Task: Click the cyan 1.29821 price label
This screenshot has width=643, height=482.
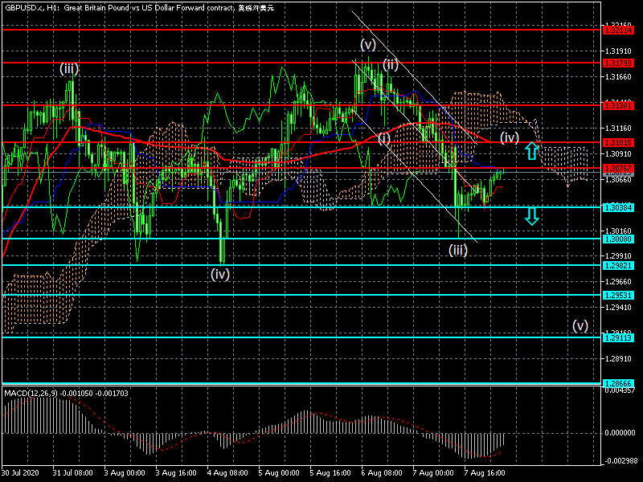Action: tap(618, 266)
